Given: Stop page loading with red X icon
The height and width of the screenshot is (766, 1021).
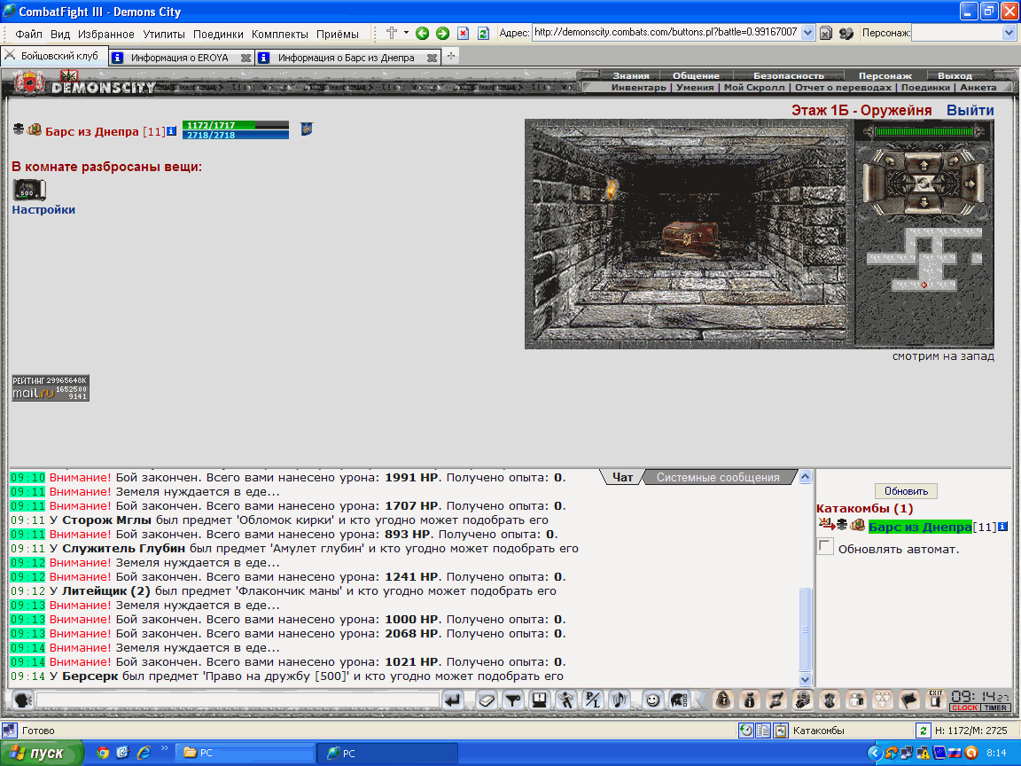Looking at the screenshot, I should tap(463, 33).
